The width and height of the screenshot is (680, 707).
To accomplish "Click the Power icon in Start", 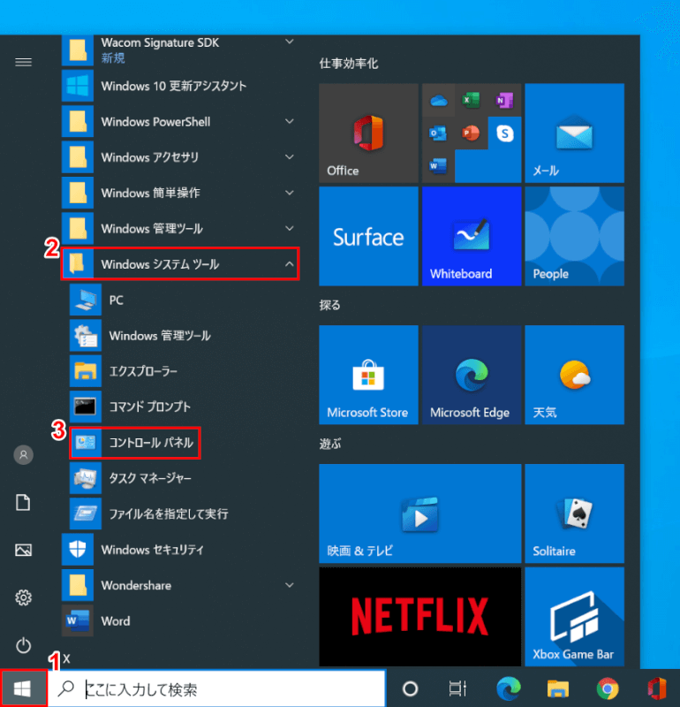I will [x=24, y=645].
